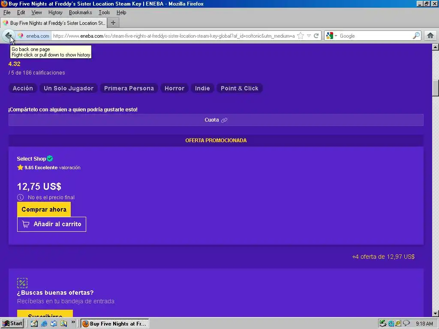Launch Outlook Express from quick launch
439x329 pixels.
pos(54,323)
